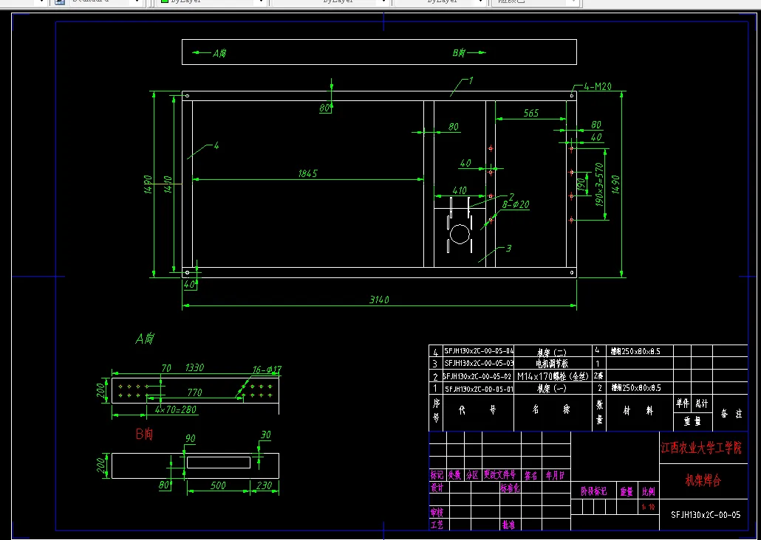
Task: Click the motor circle in the adjustment plate
Action: pos(460,234)
